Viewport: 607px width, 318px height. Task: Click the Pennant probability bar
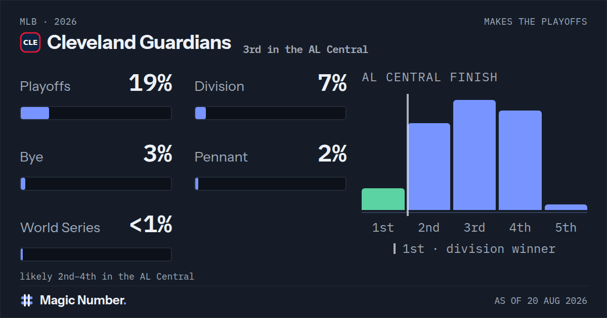point(271,184)
